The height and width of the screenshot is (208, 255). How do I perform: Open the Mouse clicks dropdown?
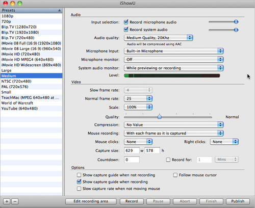pyautogui.click(x=138, y=142)
